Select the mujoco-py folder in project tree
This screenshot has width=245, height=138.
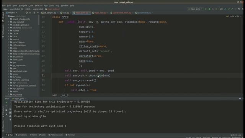pyautogui.click(x=17, y=94)
